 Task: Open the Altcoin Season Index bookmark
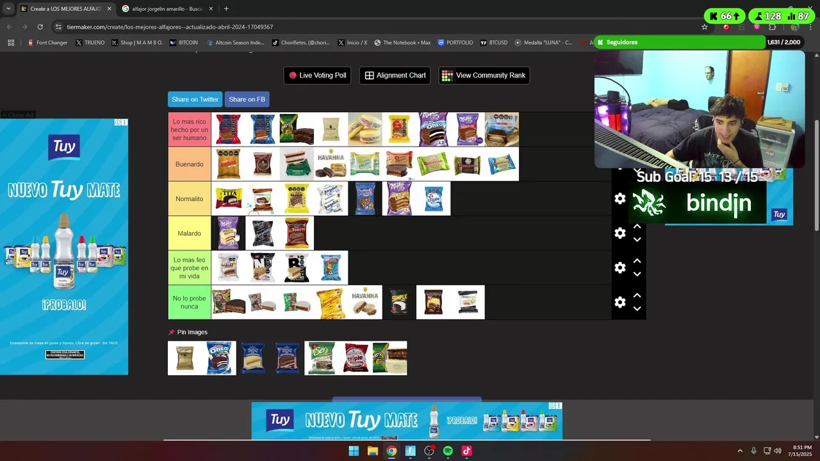[x=236, y=43]
